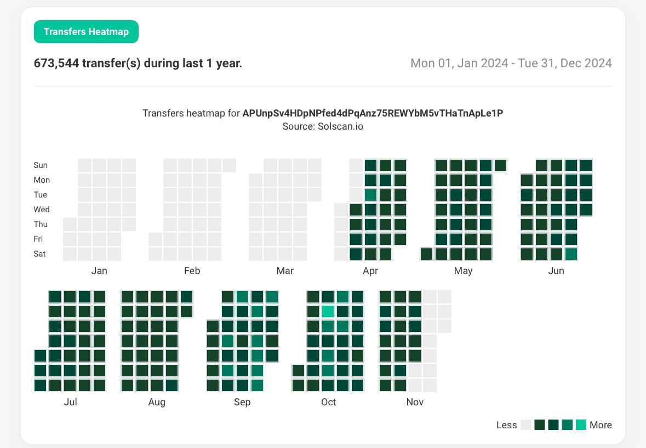Select August's fifth-week Monday cell
This screenshot has height=448, width=646.
tap(187, 311)
